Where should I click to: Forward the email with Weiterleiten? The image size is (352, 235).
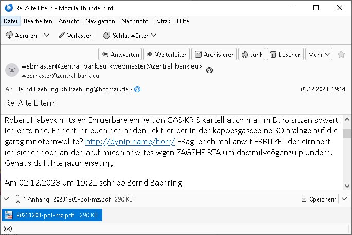coord(166,54)
